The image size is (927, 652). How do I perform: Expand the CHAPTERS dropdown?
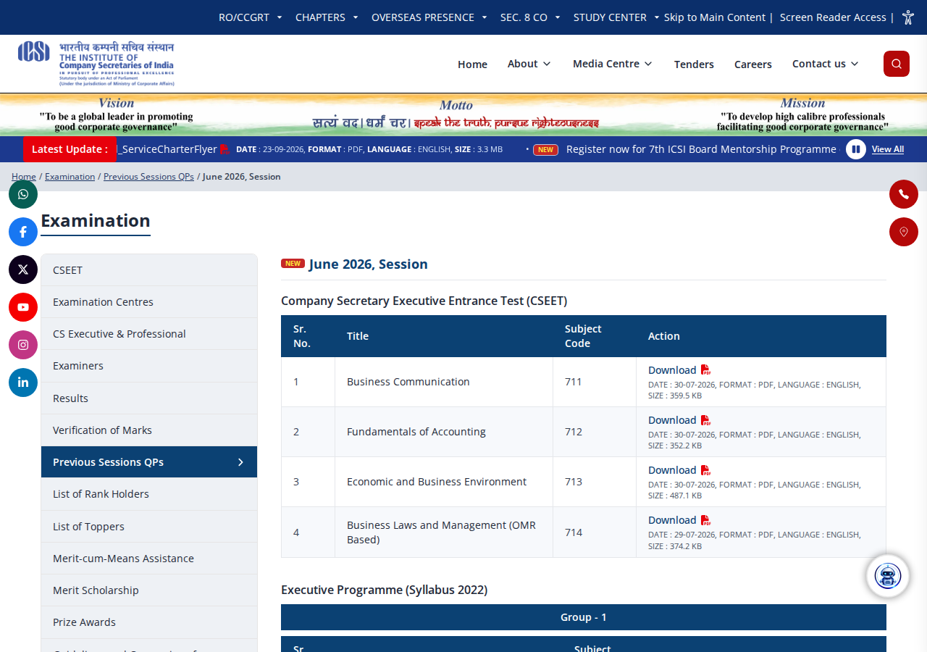pyautogui.click(x=327, y=17)
